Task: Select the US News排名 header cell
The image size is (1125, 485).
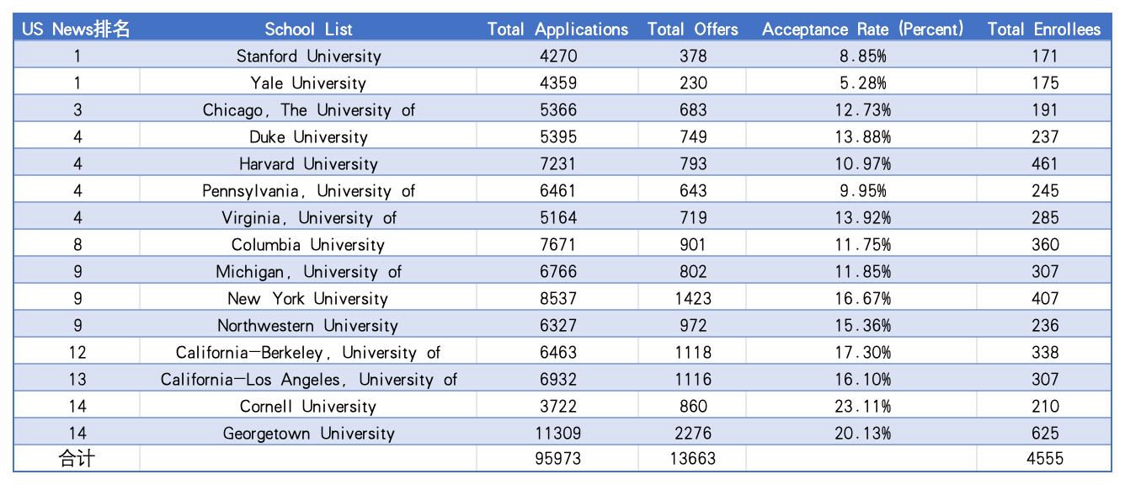Action: tap(77, 29)
